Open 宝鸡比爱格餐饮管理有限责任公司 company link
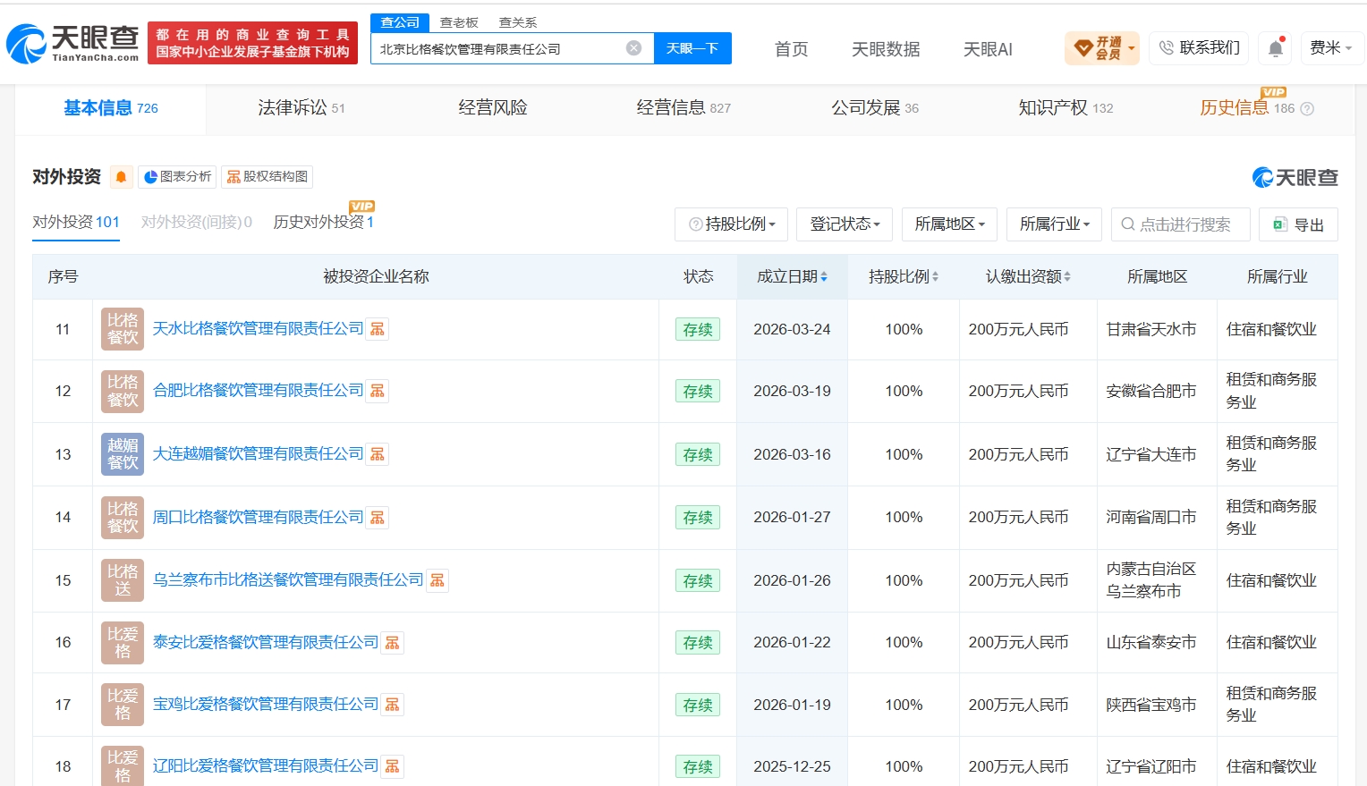This screenshot has width=1367, height=786. pos(266,705)
